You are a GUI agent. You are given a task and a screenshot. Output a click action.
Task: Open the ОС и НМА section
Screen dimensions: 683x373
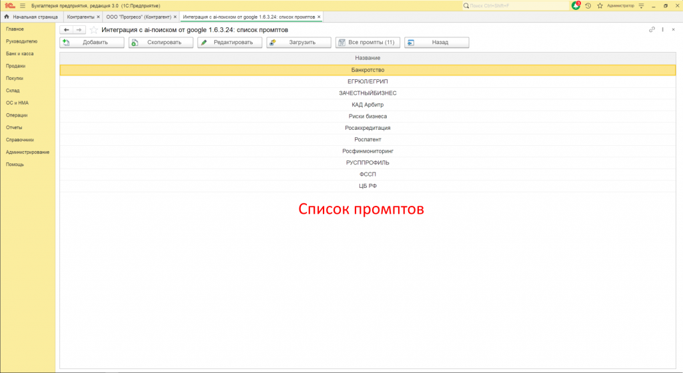(x=17, y=103)
